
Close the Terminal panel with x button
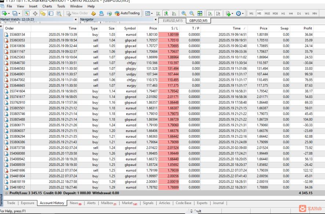[x=1, y=26]
